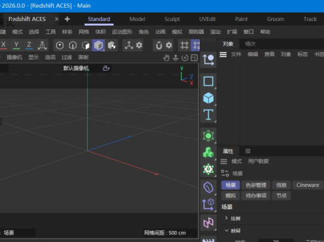Switch to the Sculpt layout tab
Screen dimensions: 324x242
pyautogui.click(x=172, y=19)
